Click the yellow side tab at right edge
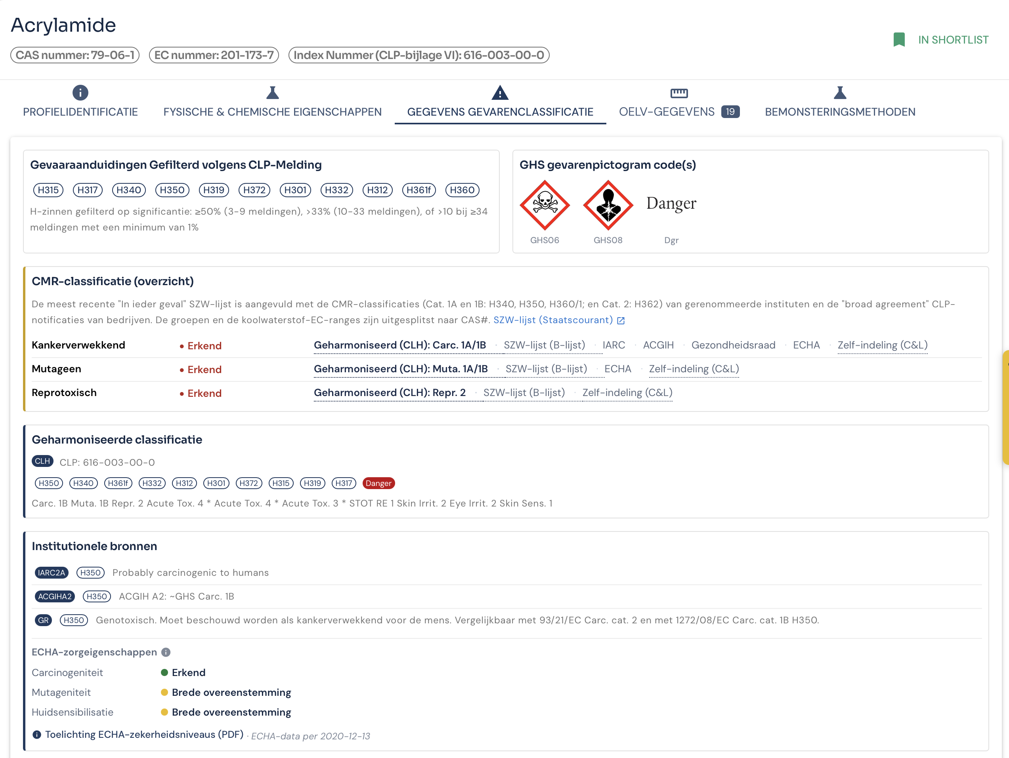This screenshot has width=1009, height=758. (x=1005, y=407)
